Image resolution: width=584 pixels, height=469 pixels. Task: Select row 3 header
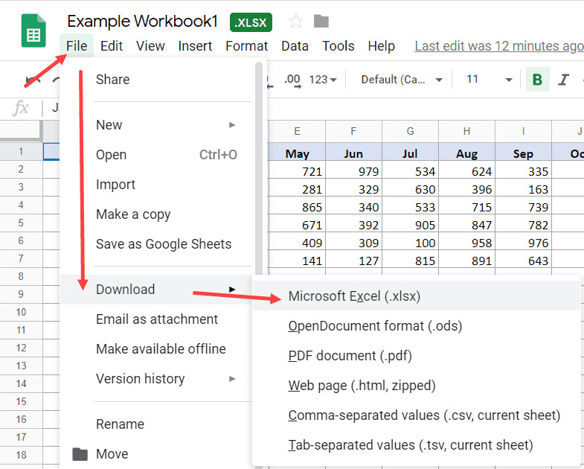click(x=22, y=187)
